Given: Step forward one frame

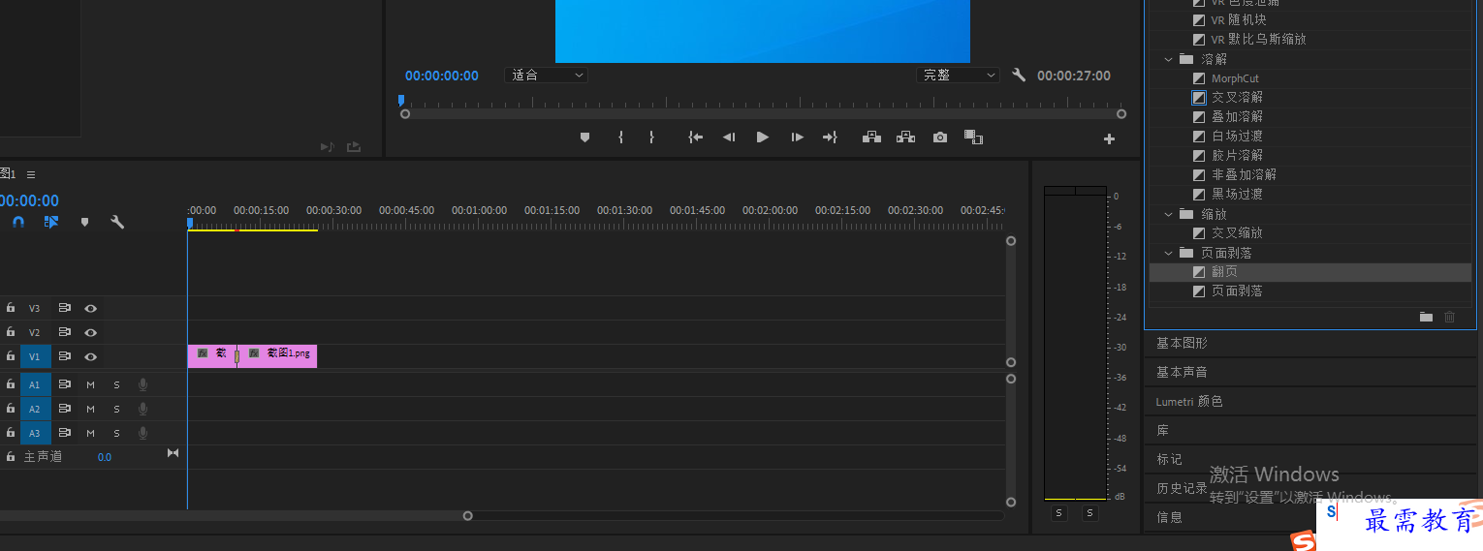Looking at the screenshot, I should (797, 138).
